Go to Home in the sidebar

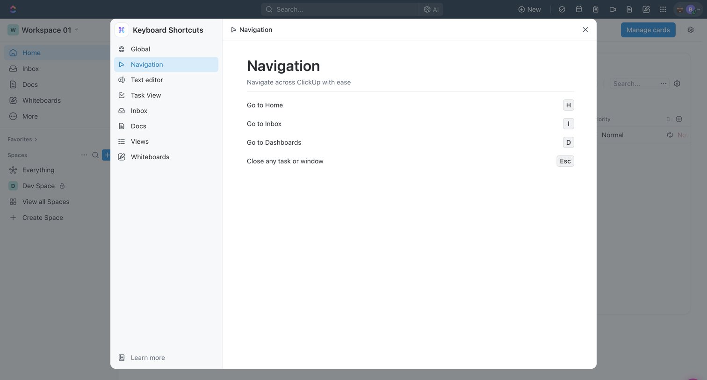(x=57, y=53)
